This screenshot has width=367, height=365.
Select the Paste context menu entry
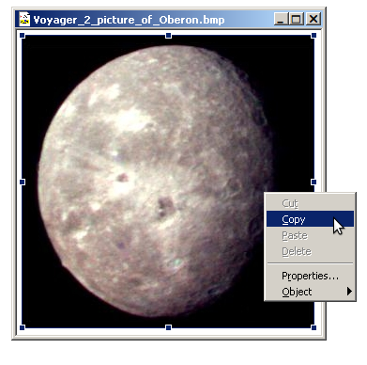click(310, 235)
